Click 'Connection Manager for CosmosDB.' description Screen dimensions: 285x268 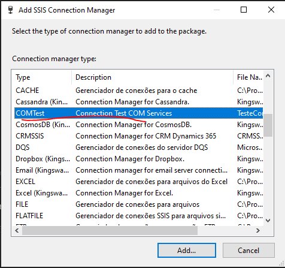pos(134,125)
